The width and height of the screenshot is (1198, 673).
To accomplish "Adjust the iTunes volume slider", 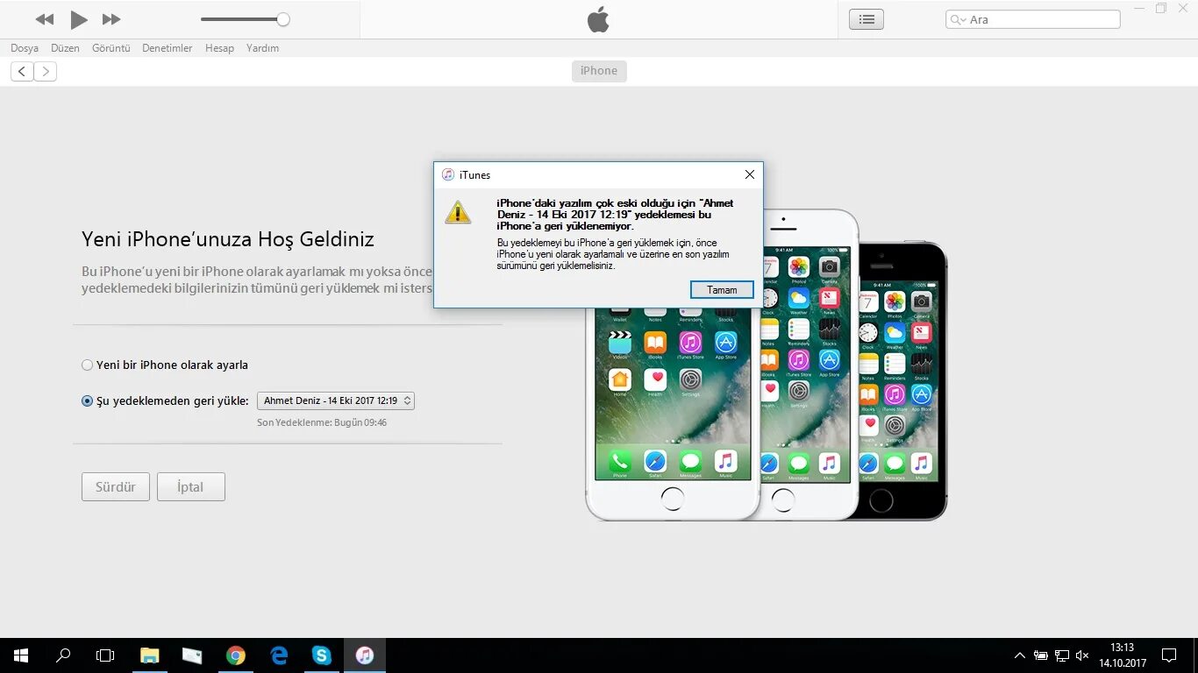I will coord(245,19).
